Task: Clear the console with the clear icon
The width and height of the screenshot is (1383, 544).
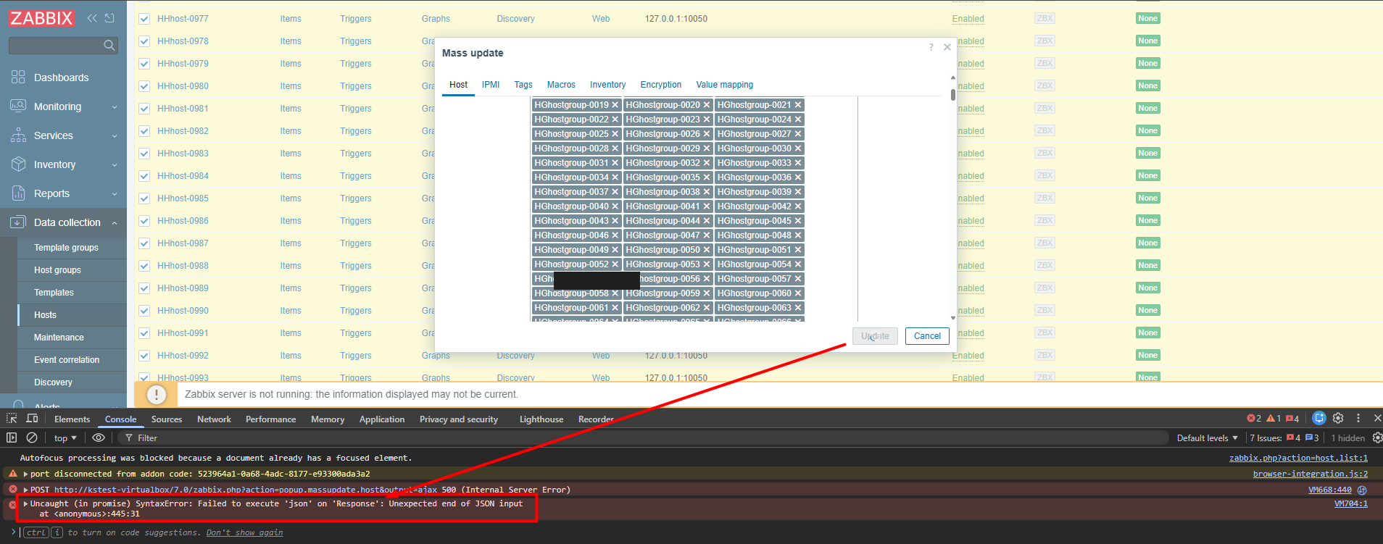Action: 32,438
